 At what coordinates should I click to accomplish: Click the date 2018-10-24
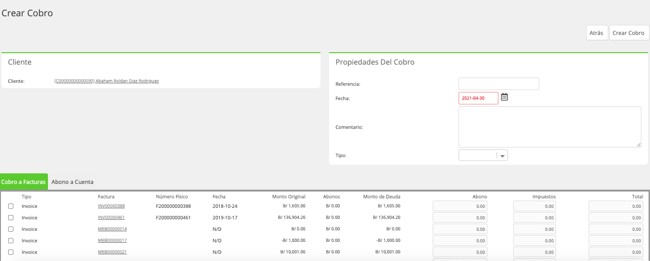225,206
